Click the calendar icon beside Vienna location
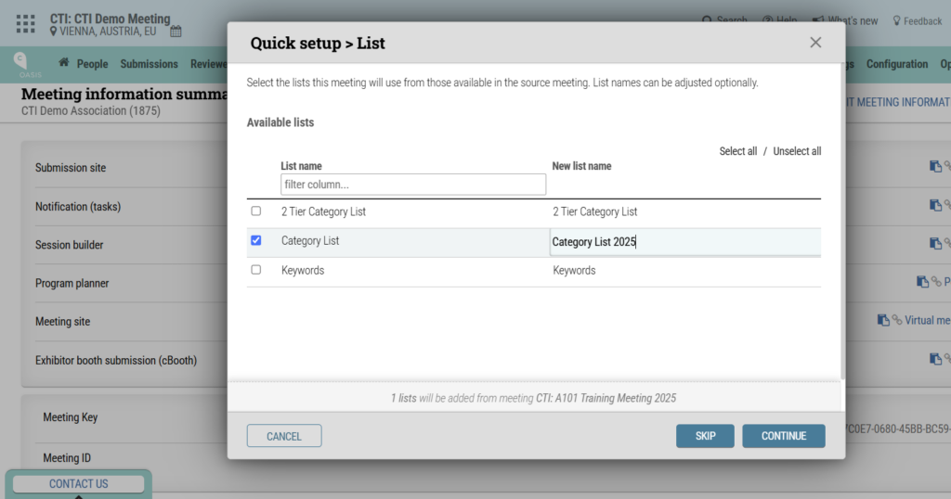The width and height of the screenshot is (951, 499). (x=176, y=32)
